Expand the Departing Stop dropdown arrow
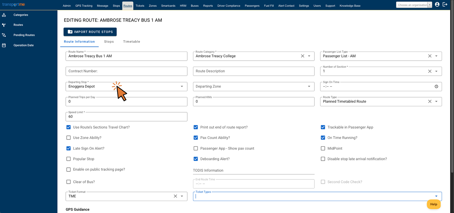 182,87
